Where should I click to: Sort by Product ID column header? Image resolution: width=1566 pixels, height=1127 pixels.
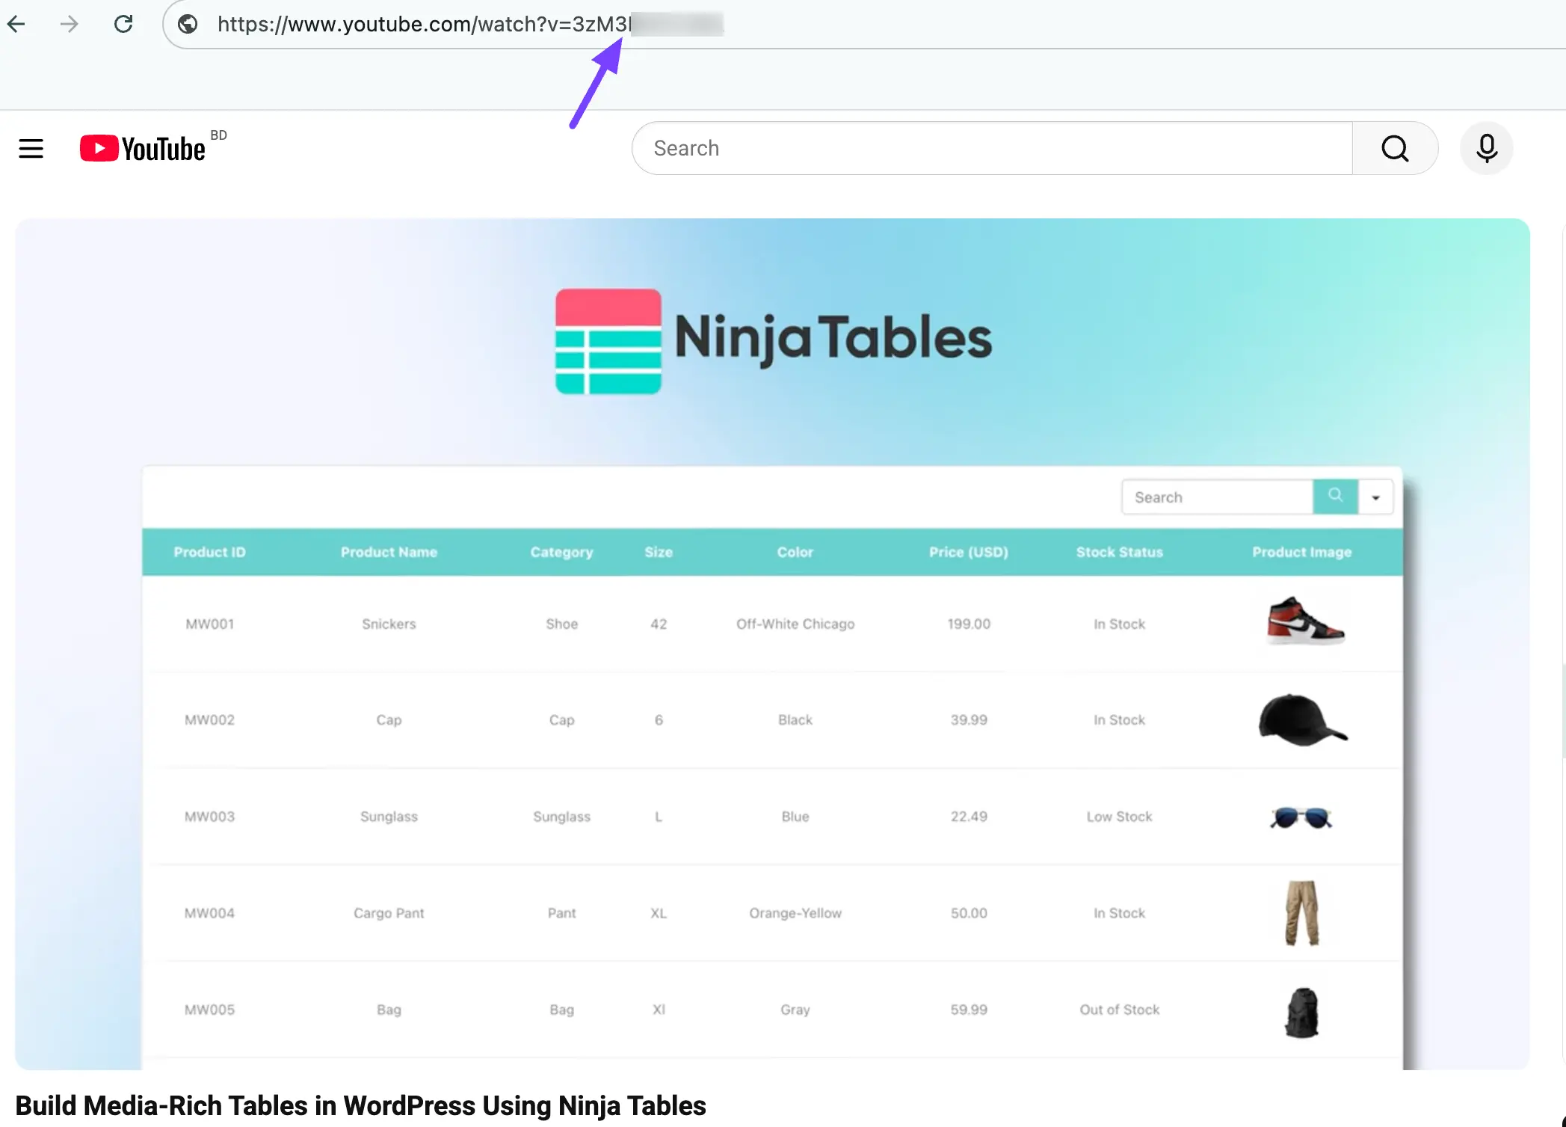click(x=209, y=552)
